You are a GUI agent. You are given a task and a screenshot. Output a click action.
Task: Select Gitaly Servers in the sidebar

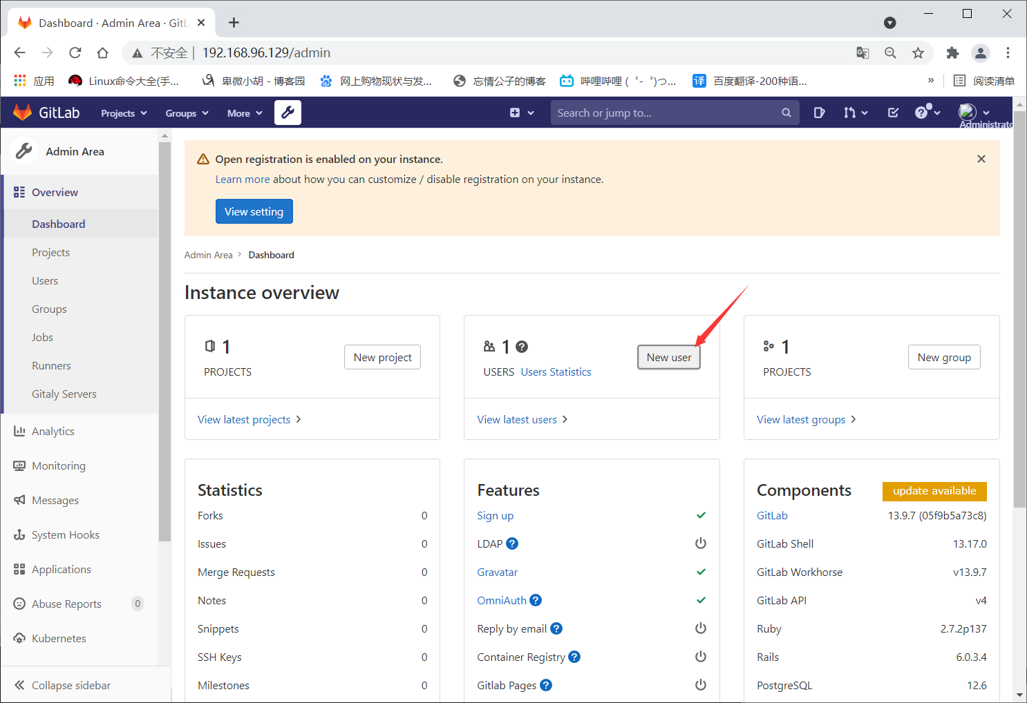pos(80,394)
